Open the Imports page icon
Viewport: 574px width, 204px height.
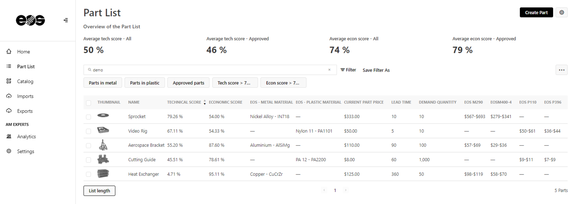[9, 96]
